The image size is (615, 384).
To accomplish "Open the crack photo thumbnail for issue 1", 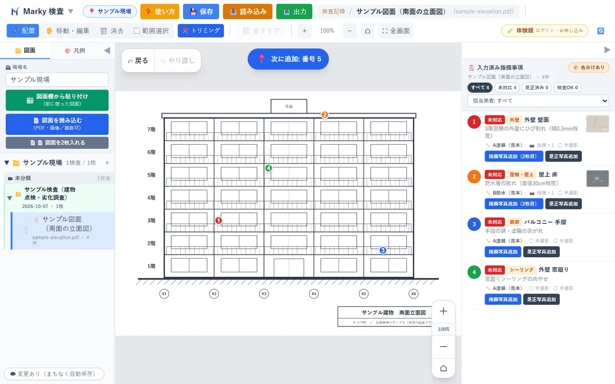I will click(597, 124).
